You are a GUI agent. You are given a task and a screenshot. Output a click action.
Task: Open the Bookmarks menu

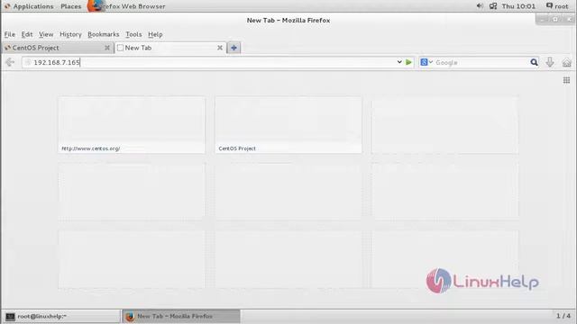point(104,34)
